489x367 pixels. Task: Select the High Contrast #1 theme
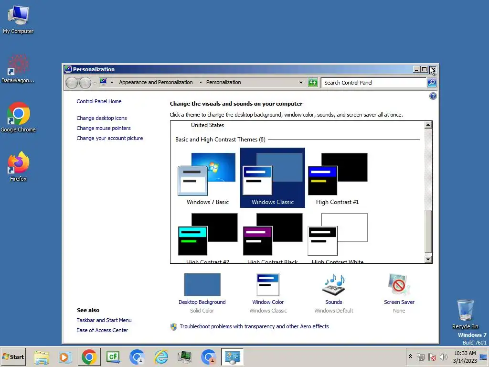pos(338,178)
